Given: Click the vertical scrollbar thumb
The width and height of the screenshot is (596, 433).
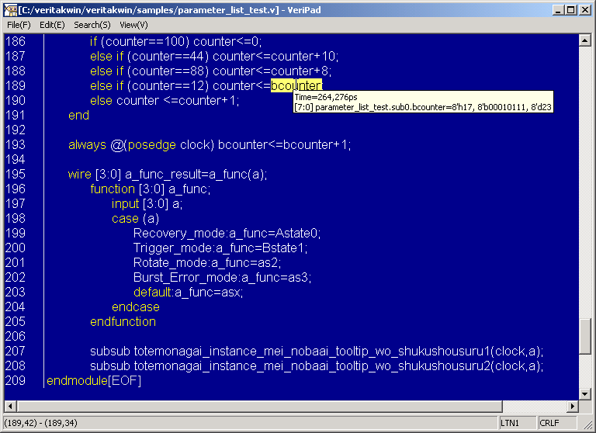Looking at the screenshot, I should click(586, 336).
